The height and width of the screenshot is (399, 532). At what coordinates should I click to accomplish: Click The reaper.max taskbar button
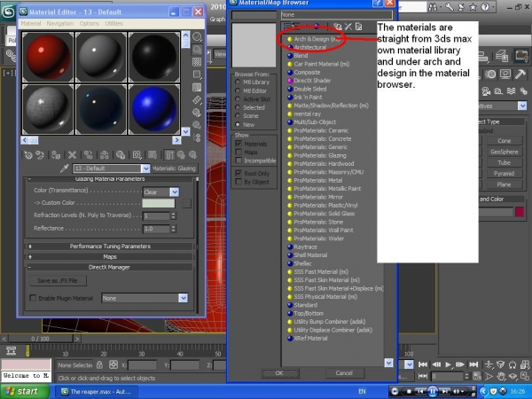(96, 392)
